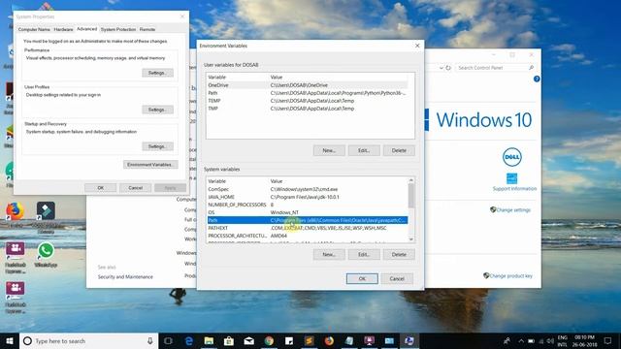Click the Cortana microphone icon in search box

(150, 340)
